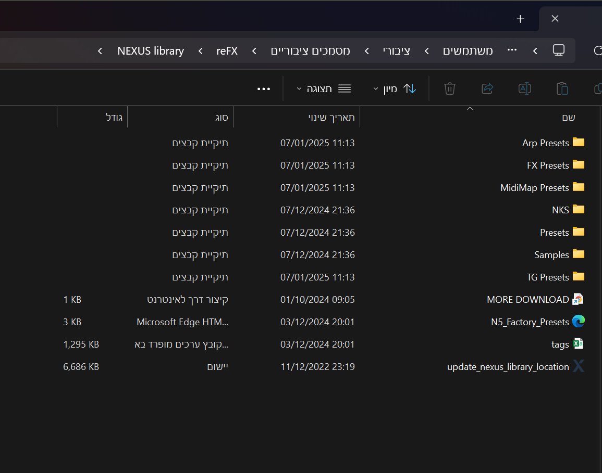
Task: Click the tags Excel file icon
Action: [x=578, y=344]
